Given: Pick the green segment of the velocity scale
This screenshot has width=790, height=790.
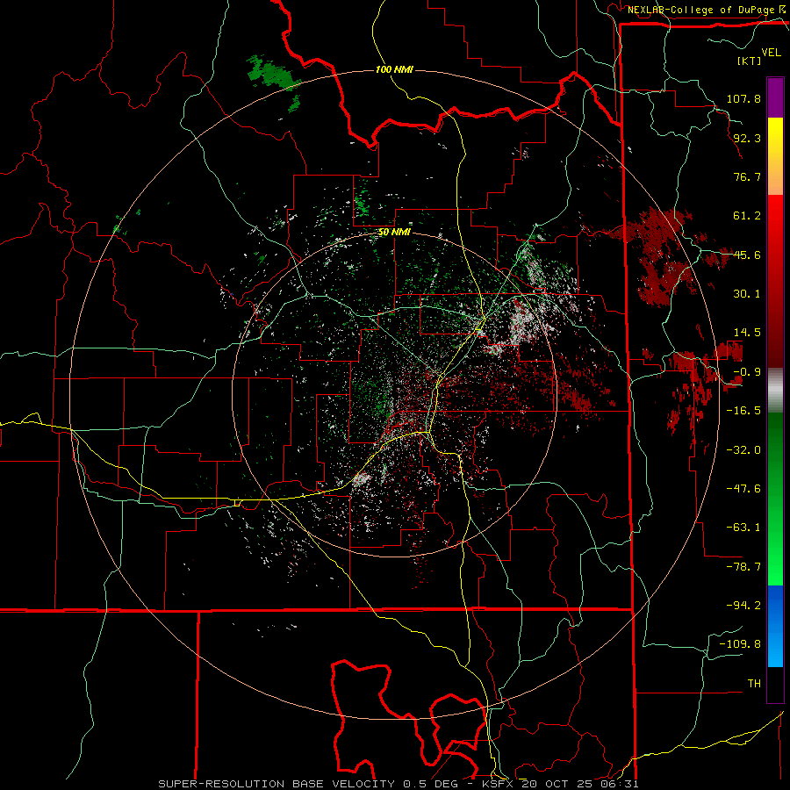Looking at the screenshot, I should (775, 499).
